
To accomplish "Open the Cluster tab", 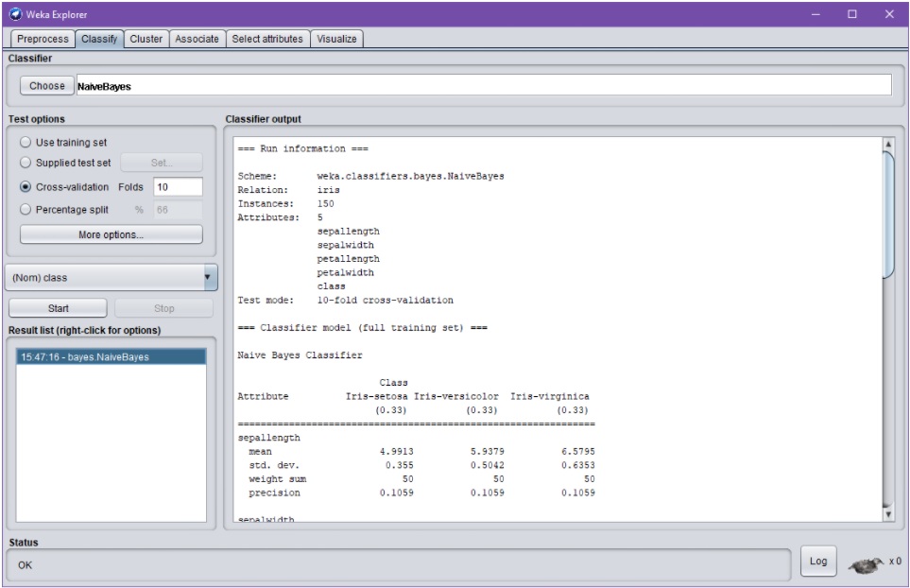I will point(146,39).
